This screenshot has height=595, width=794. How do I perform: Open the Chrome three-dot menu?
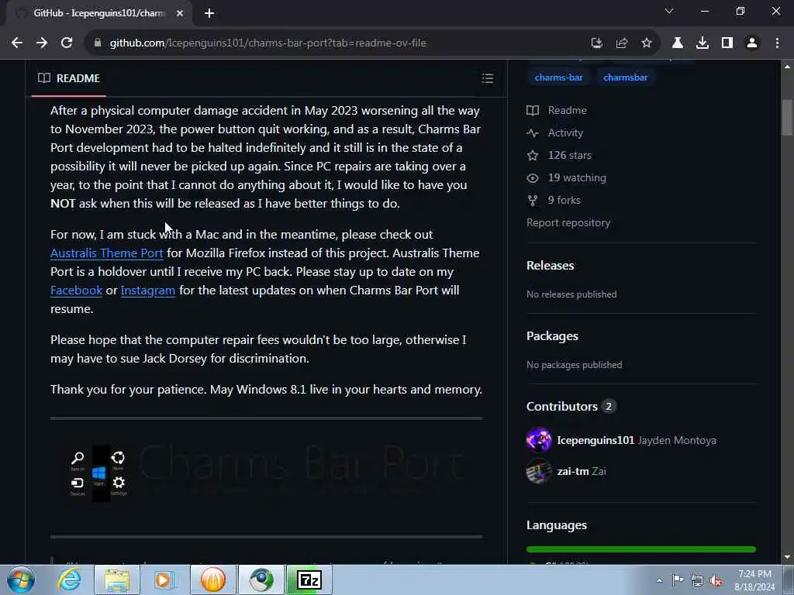(x=777, y=43)
